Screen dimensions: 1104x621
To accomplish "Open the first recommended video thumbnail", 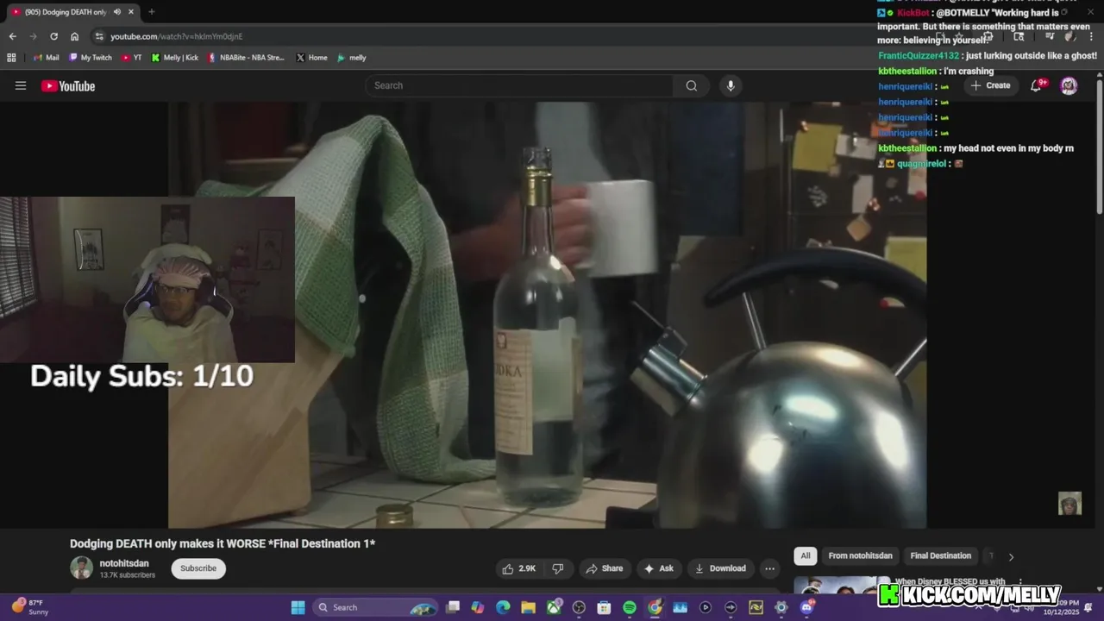I will [841, 586].
